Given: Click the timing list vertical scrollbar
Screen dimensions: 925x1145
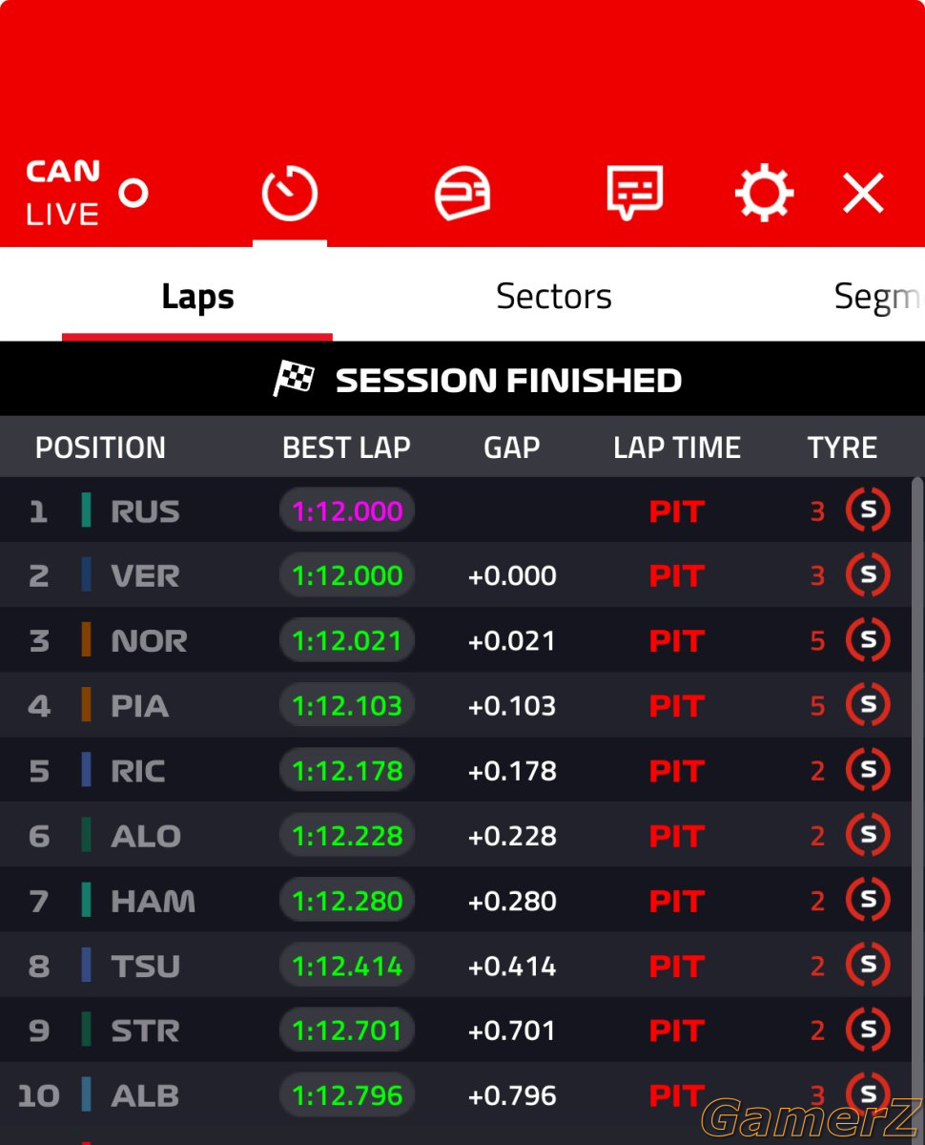Looking at the screenshot, I should [917, 811].
